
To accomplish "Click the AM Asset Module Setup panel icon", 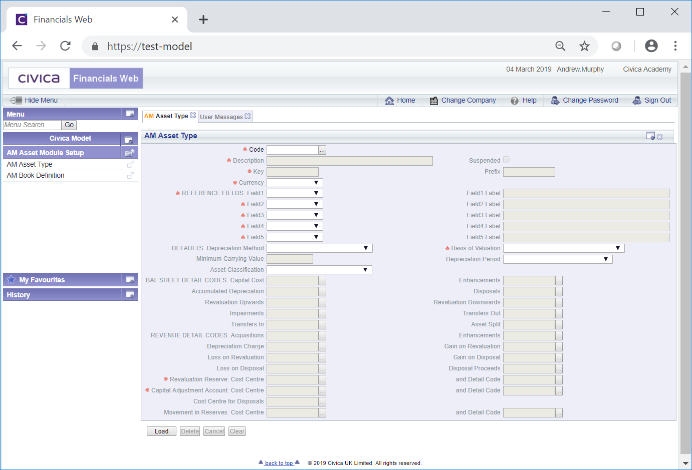I will (130, 153).
